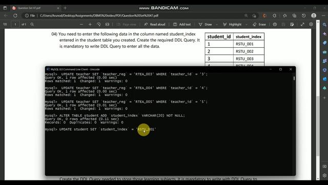
Task: Click question 04 text in the PDF
Action: point(126,40)
